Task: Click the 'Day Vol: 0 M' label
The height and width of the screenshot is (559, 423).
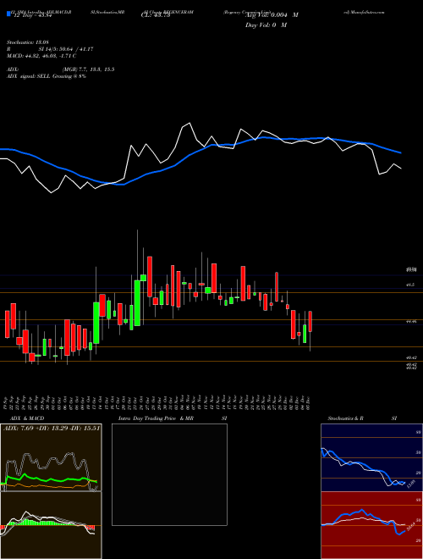Action: (x=266, y=25)
